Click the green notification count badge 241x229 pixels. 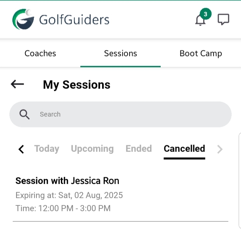pyautogui.click(x=206, y=14)
